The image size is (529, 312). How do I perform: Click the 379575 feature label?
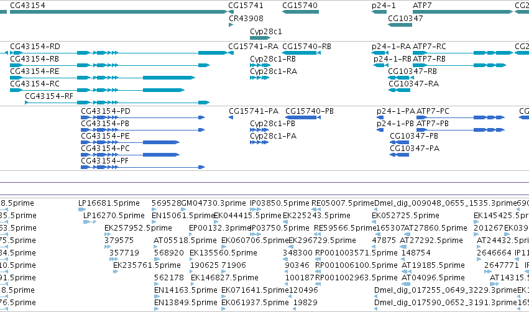[119, 241]
